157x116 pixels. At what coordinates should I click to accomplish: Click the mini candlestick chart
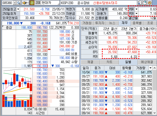[17, 81]
